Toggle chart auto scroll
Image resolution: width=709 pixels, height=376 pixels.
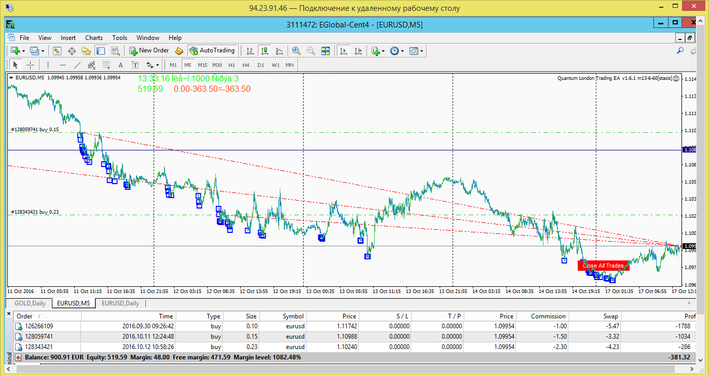click(x=343, y=51)
